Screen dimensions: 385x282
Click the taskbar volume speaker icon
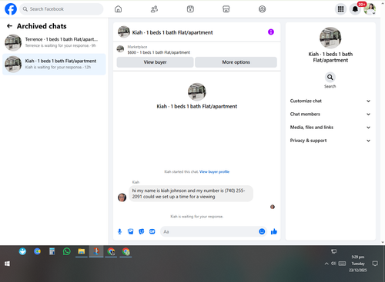pyautogui.click(x=333, y=264)
